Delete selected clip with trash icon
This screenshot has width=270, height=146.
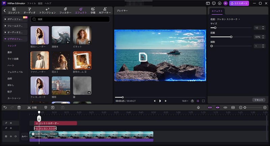click(x=19, y=108)
